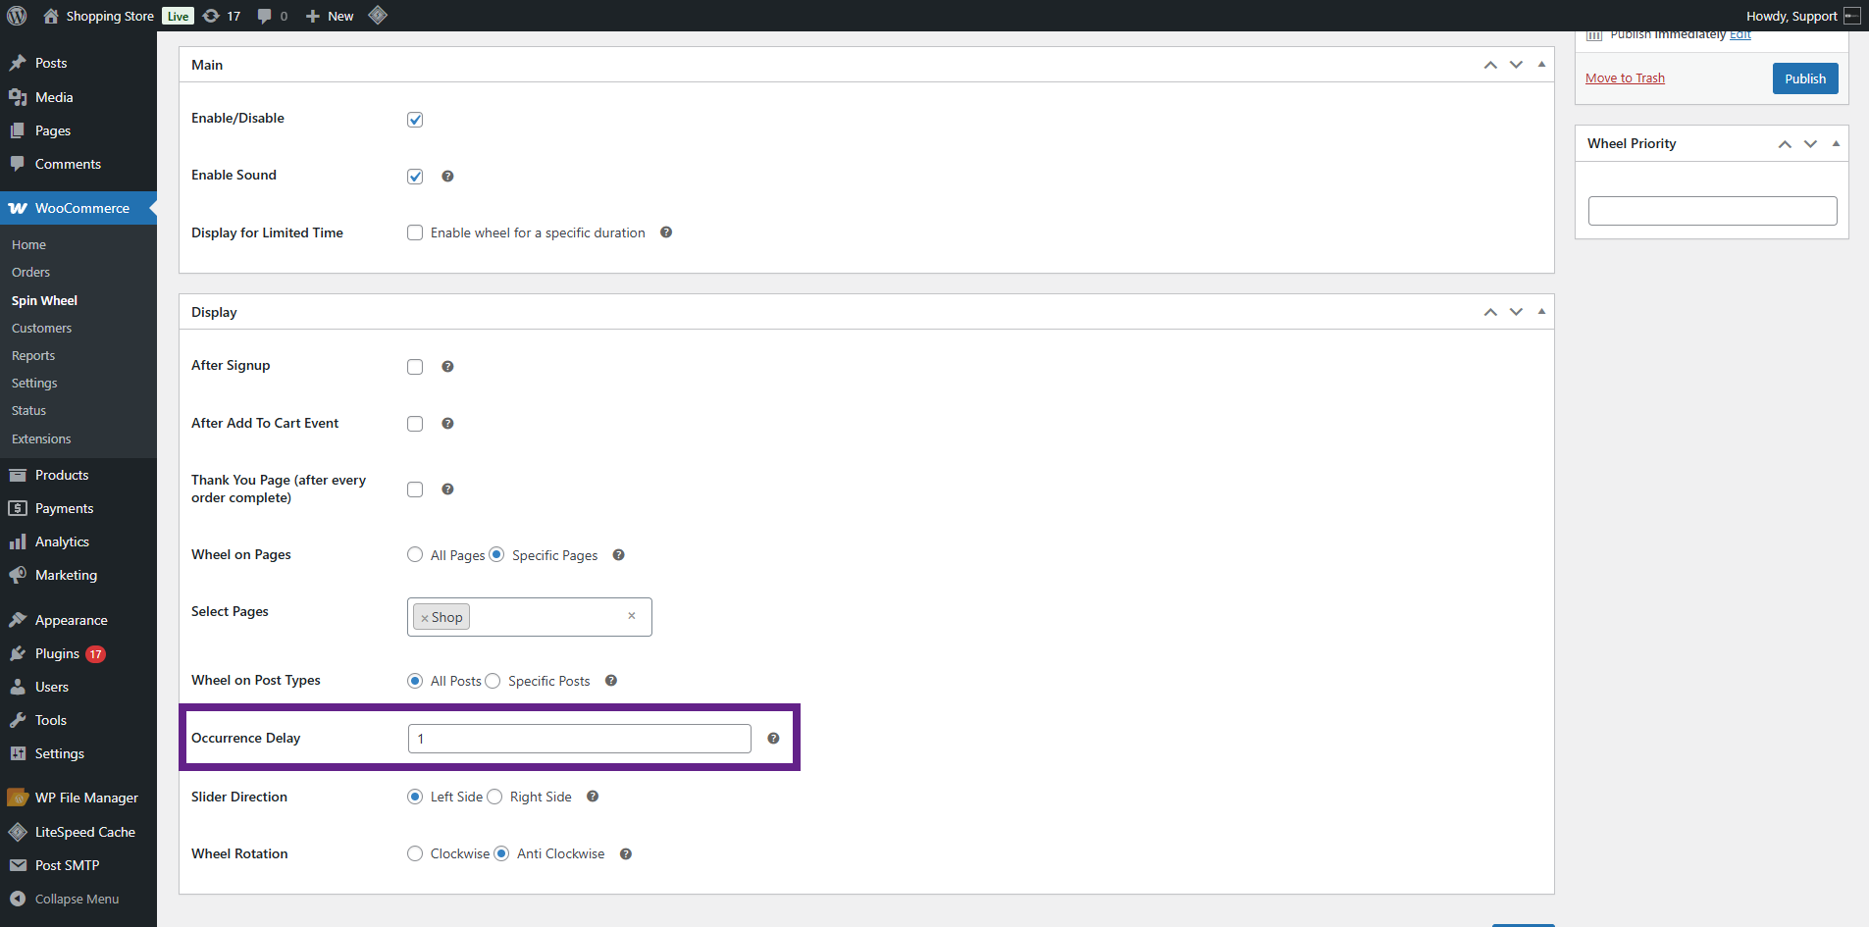
Task: Click help icon next to Enable Sound
Action: pos(447,177)
